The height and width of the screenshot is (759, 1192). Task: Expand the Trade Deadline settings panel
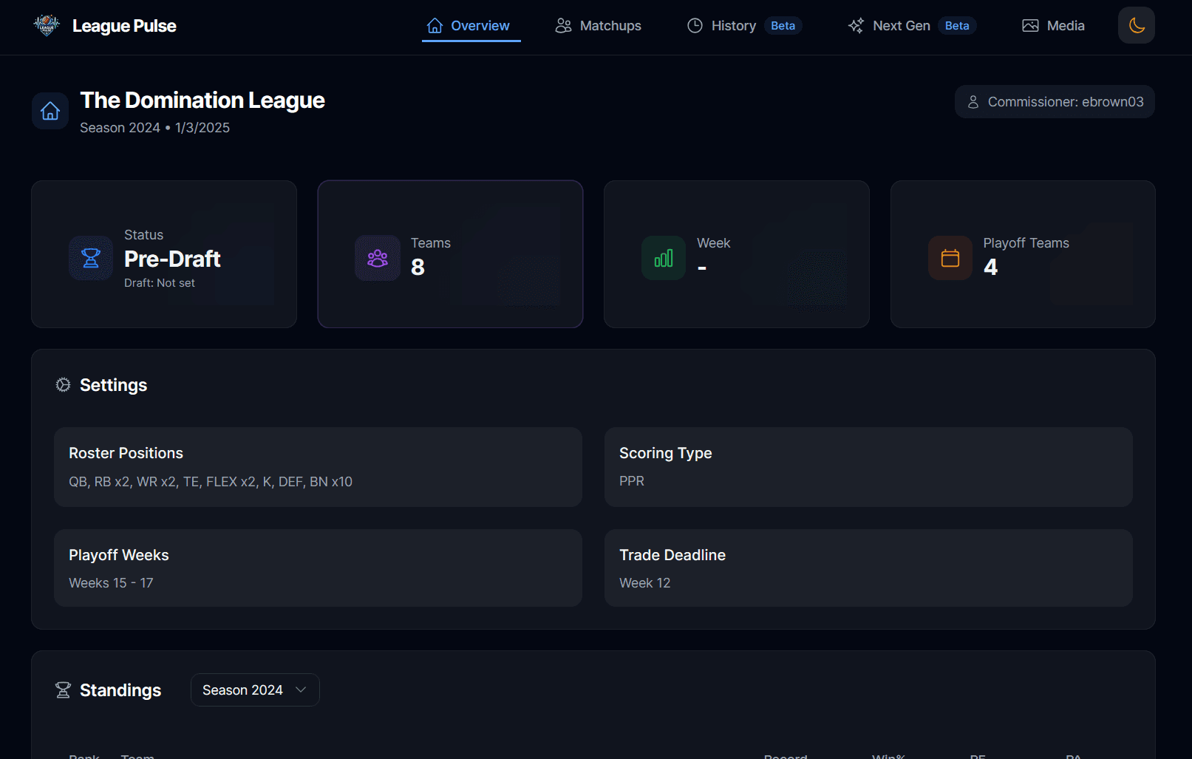pos(868,568)
